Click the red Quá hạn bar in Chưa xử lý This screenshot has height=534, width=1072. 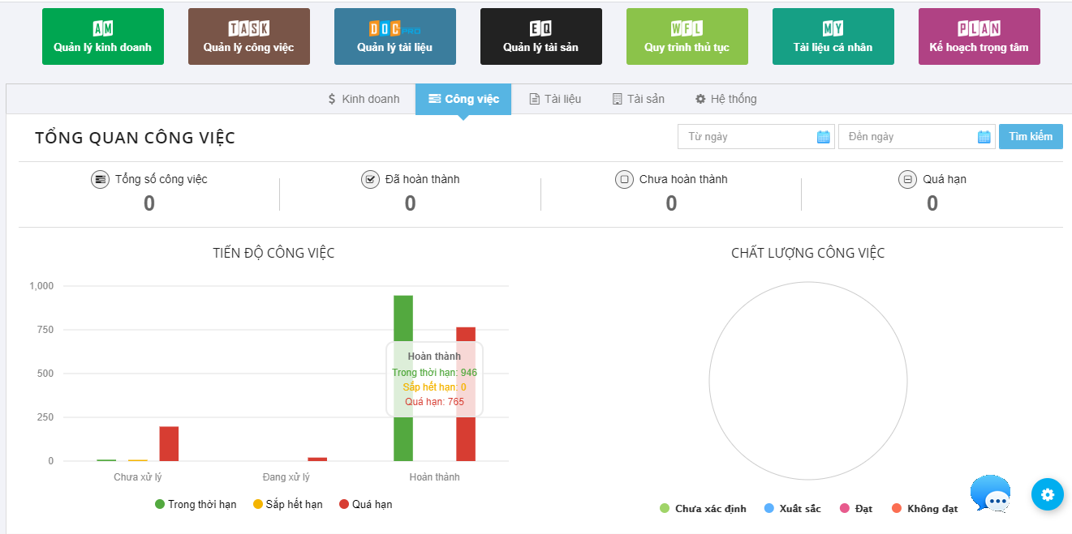169,444
